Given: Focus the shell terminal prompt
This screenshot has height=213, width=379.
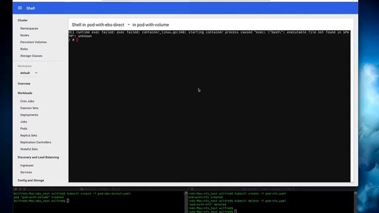Looking at the screenshot, I should point(73,40).
